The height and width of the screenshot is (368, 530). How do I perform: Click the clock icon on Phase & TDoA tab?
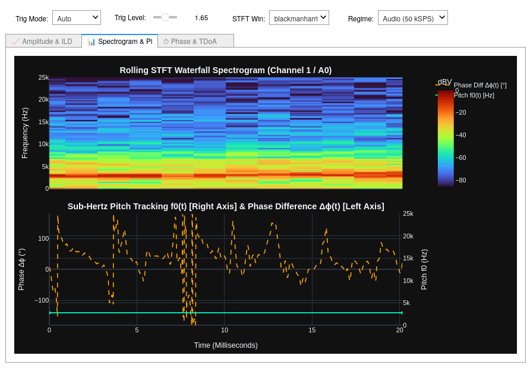pos(166,42)
